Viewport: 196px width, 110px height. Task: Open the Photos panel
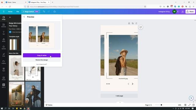click(x=4, y=78)
